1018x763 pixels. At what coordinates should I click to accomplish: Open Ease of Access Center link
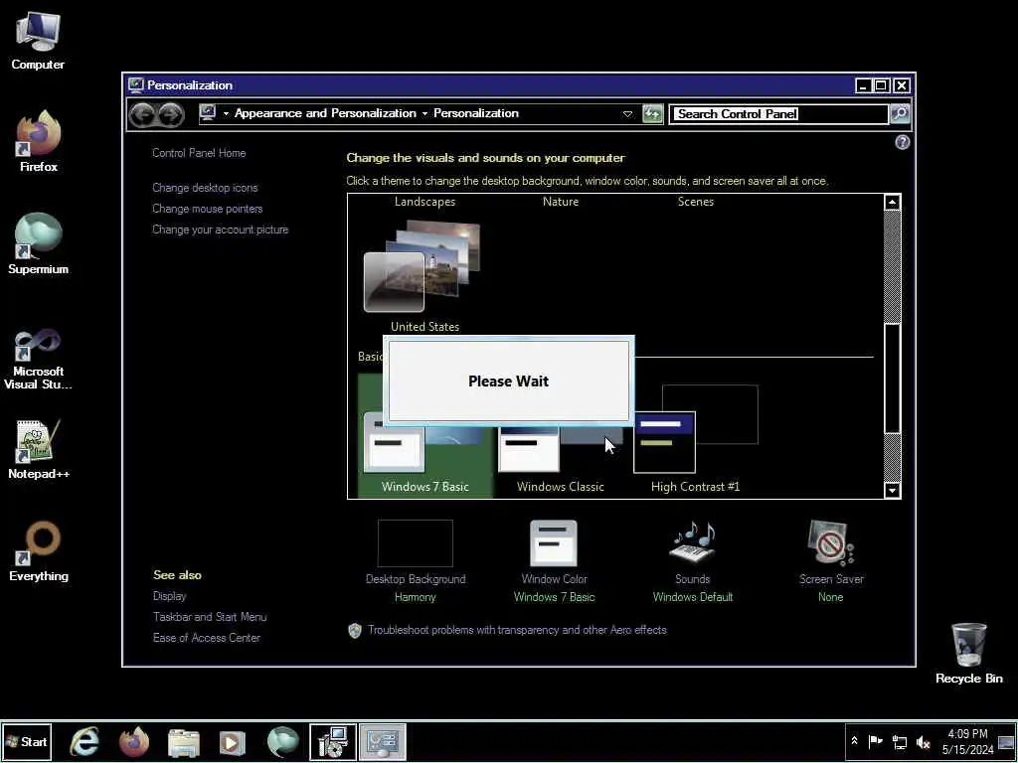pos(207,638)
